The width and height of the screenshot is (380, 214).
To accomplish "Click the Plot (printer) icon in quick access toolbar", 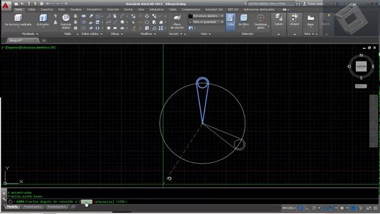I will click(x=42, y=4).
